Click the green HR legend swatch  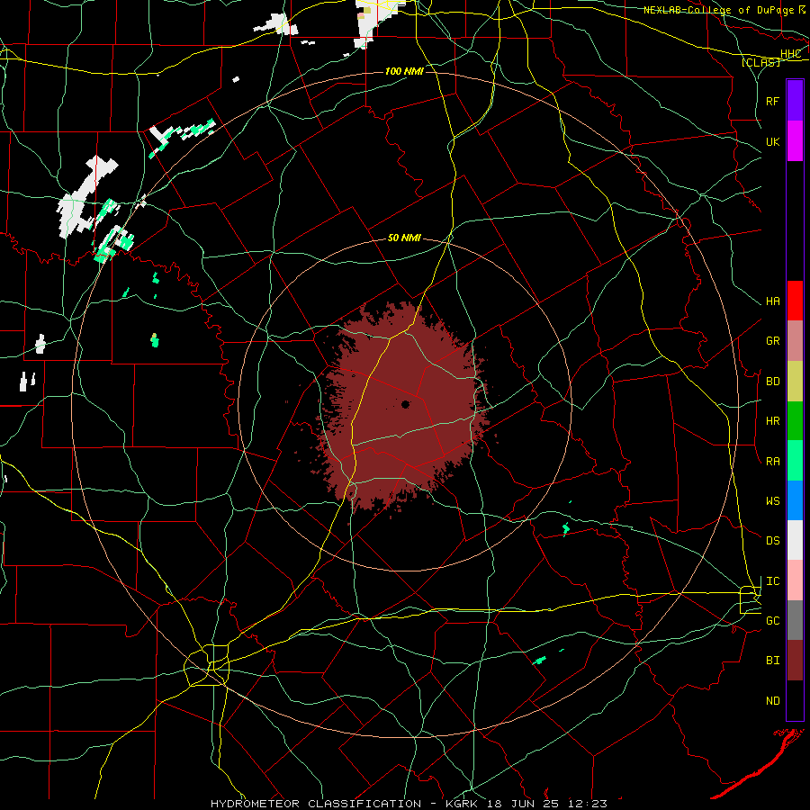point(795,420)
